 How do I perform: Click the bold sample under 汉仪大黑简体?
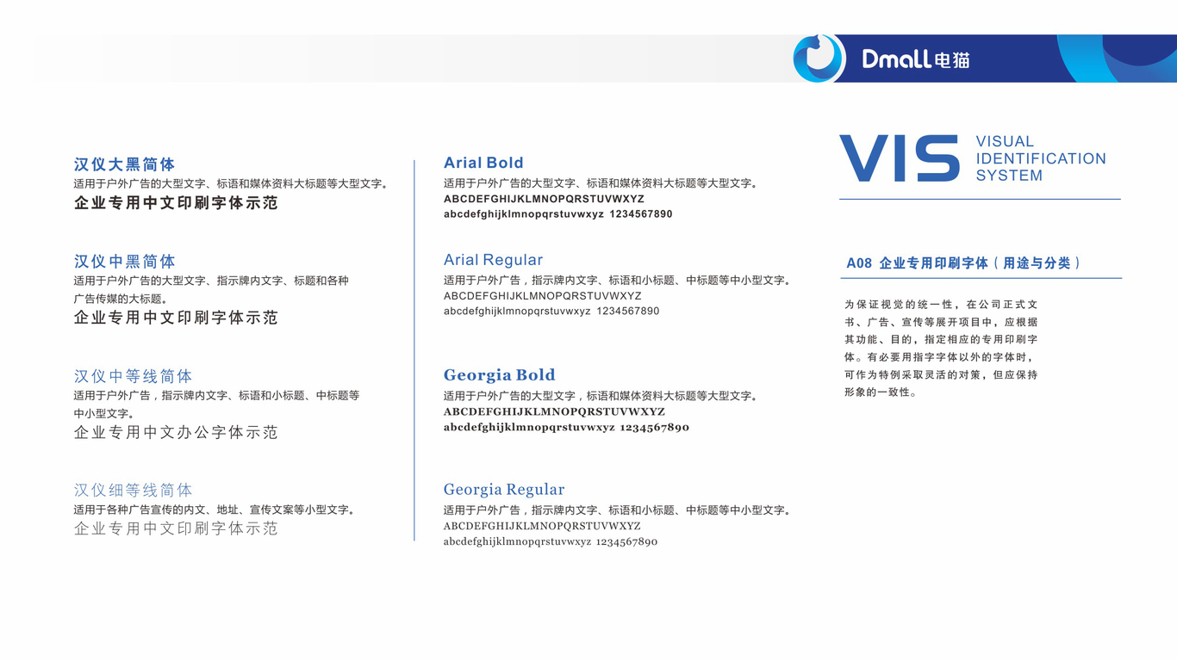coord(176,203)
